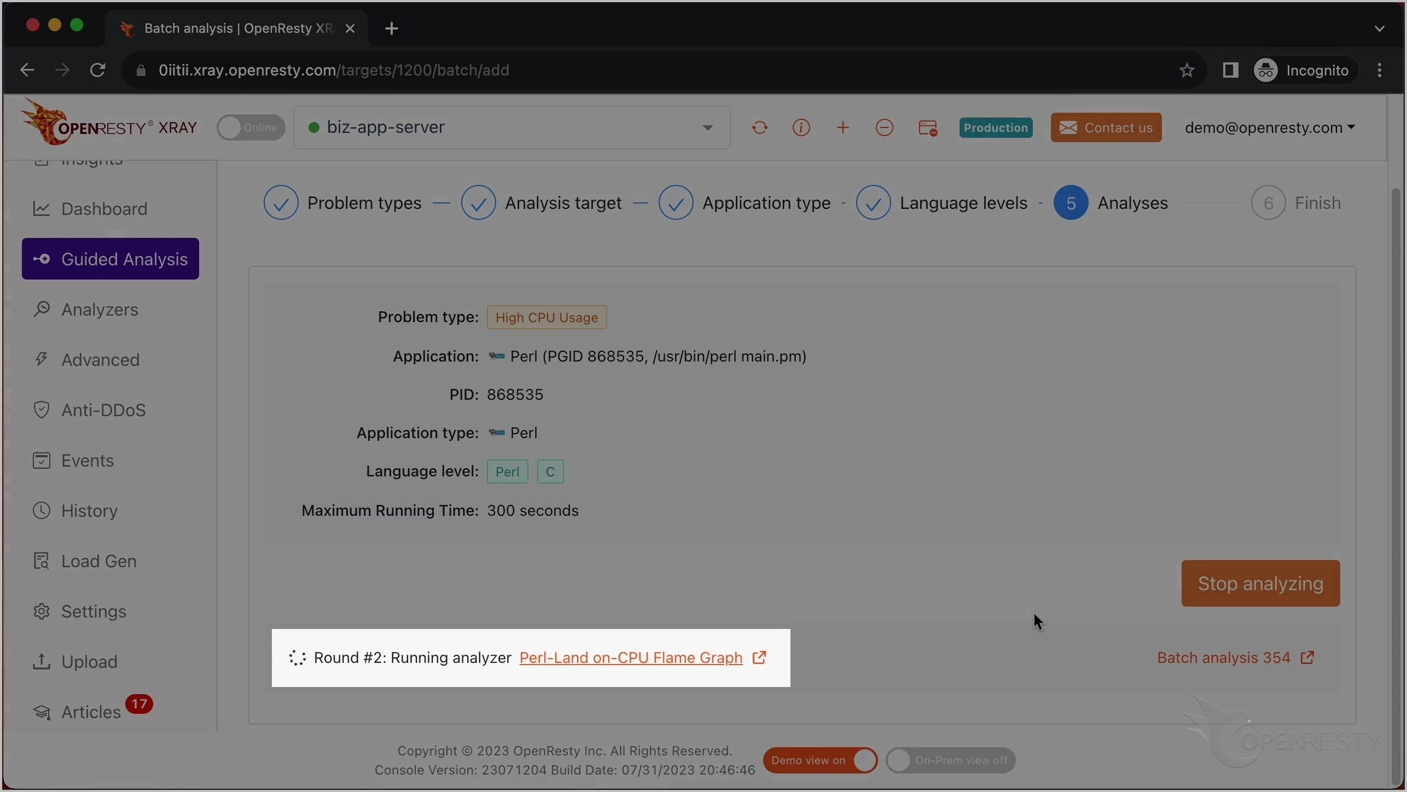Go to the Language levels step
The image size is (1407, 792).
[x=942, y=203]
